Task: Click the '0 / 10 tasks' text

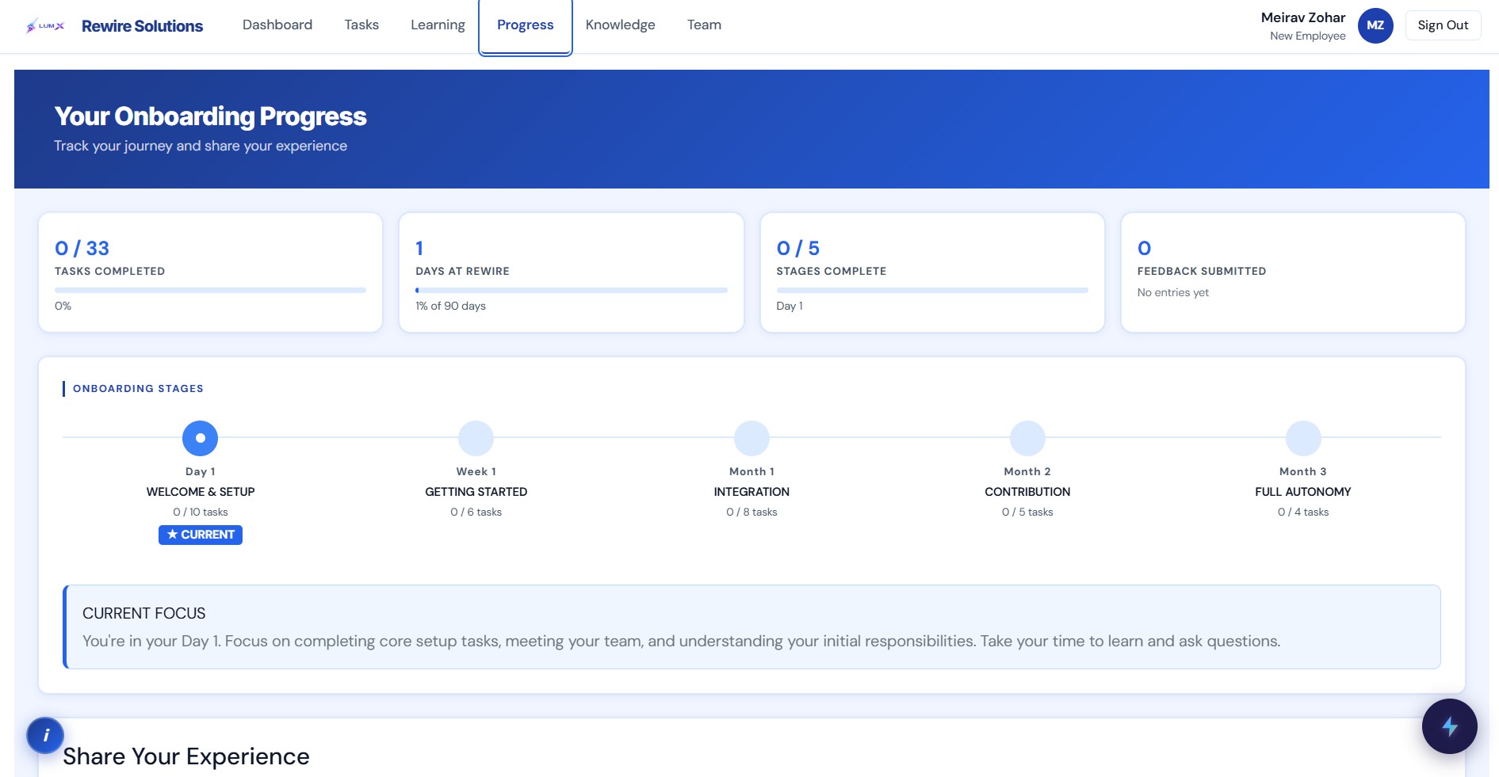Action: pyautogui.click(x=201, y=512)
